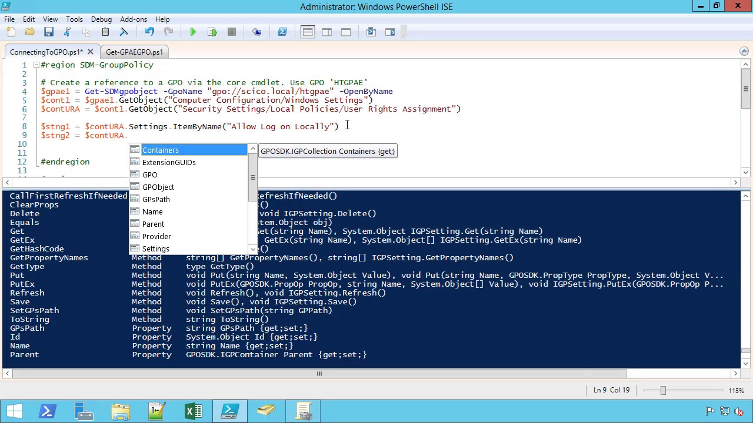
Task: Open the Add-ons menu
Action: pyautogui.click(x=134, y=19)
